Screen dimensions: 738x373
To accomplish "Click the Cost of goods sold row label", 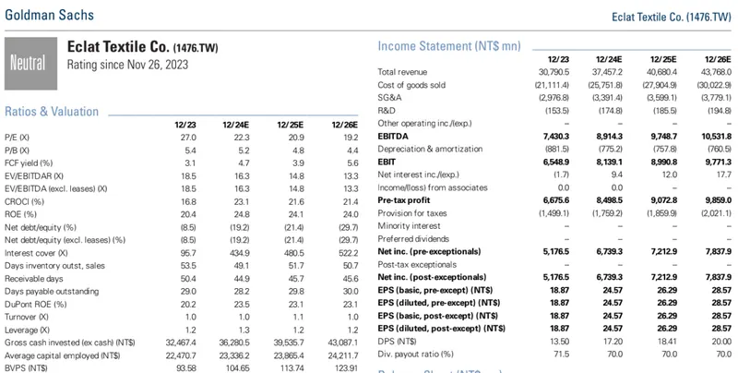I will pyautogui.click(x=411, y=85).
